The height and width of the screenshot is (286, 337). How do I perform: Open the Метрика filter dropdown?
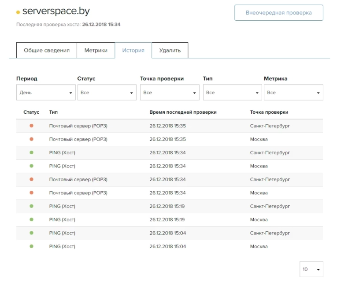(x=293, y=93)
